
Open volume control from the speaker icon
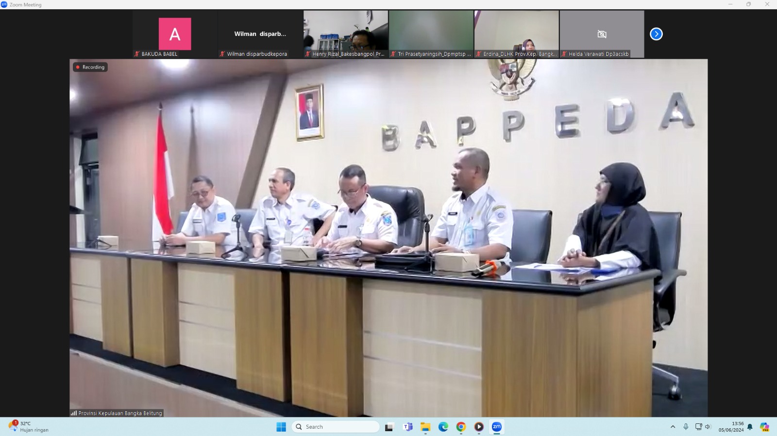pos(708,427)
